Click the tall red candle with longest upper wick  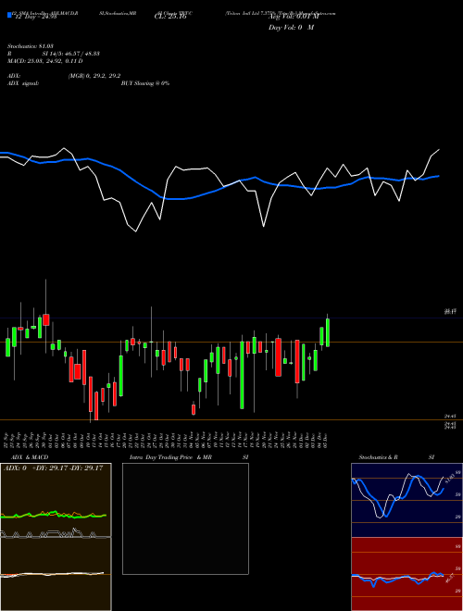click(46, 319)
